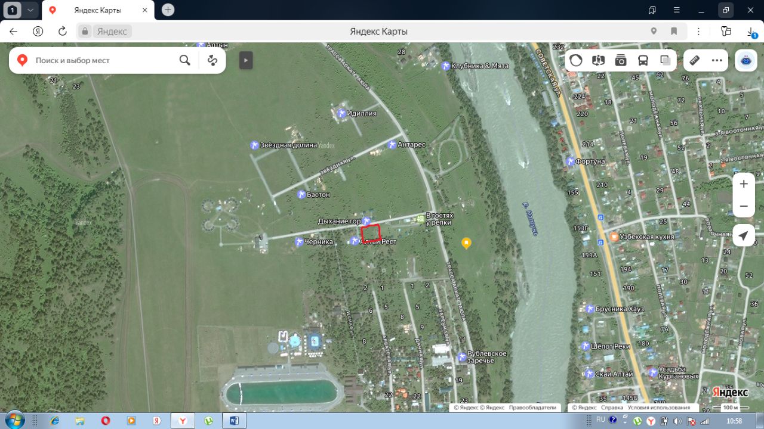This screenshot has width=764, height=429.
Task: Click the Антарес place marker
Action: [392, 145]
